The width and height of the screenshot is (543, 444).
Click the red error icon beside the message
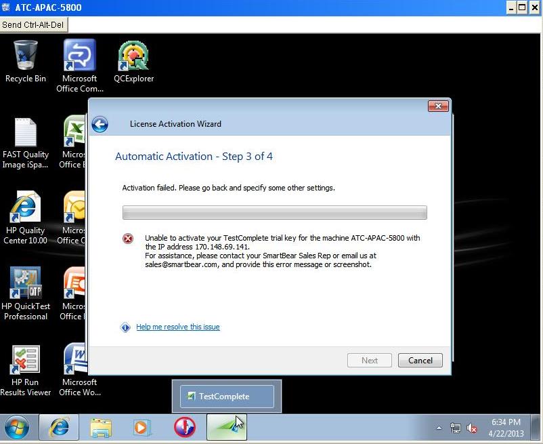point(128,239)
